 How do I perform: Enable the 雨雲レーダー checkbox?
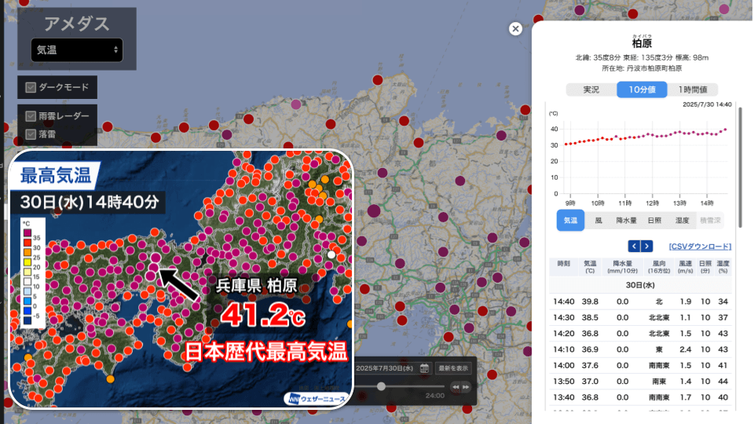[31, 115]
